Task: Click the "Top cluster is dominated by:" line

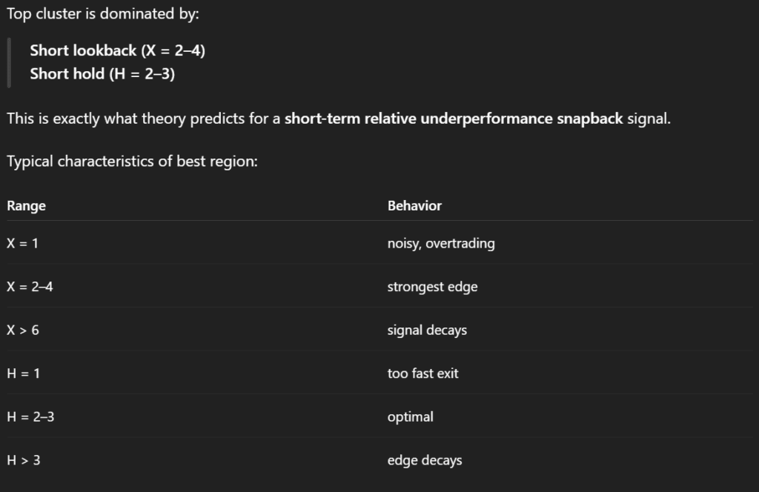Action: pyautogui.click(x=103, y=15)
